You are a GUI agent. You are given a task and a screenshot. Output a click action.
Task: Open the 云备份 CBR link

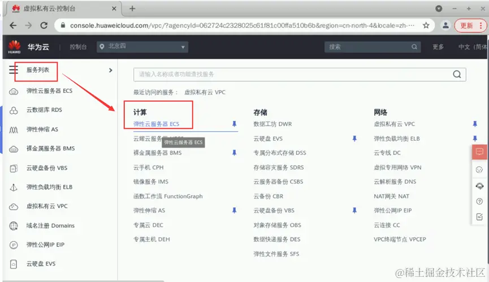(x=268, y=196)
